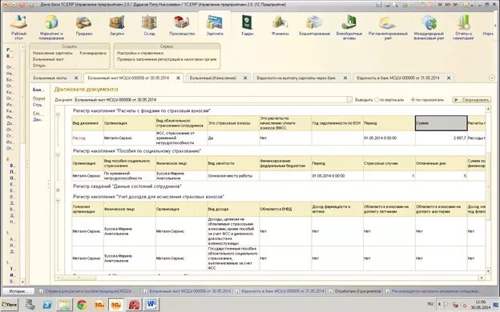Open Ведомости на выплату зарплаты через банк tab

click(296, 78)
